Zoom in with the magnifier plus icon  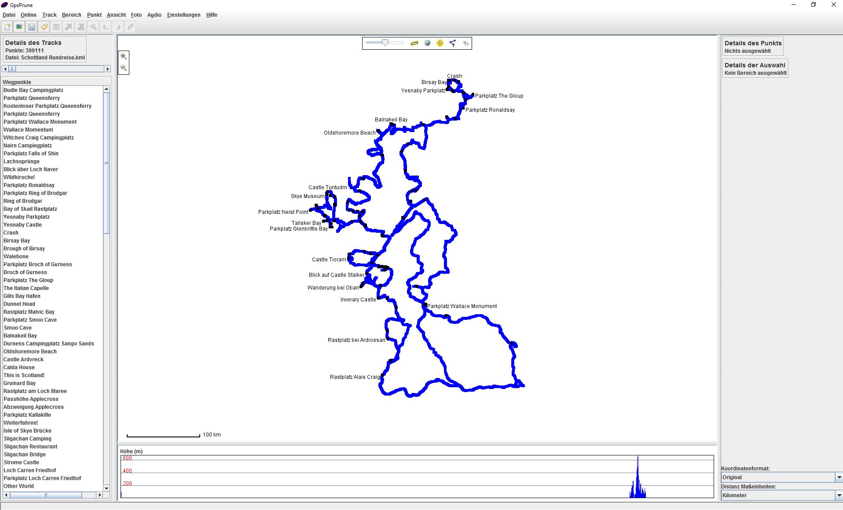(124, 56)
